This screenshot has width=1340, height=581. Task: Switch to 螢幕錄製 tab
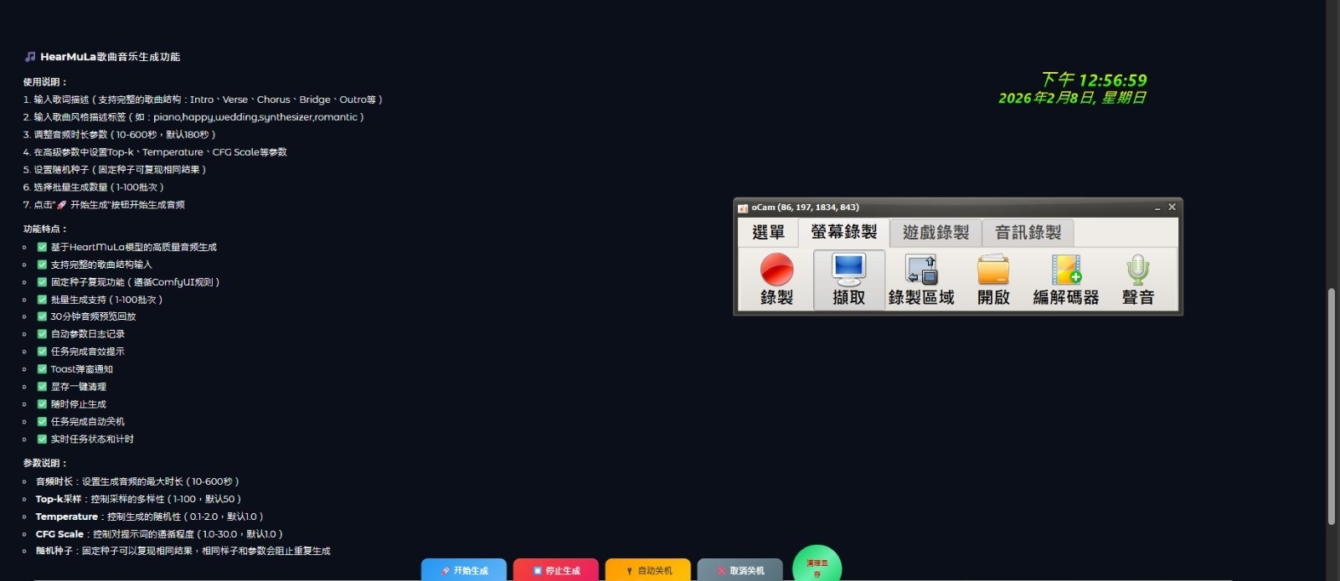[x=843, y=232]
